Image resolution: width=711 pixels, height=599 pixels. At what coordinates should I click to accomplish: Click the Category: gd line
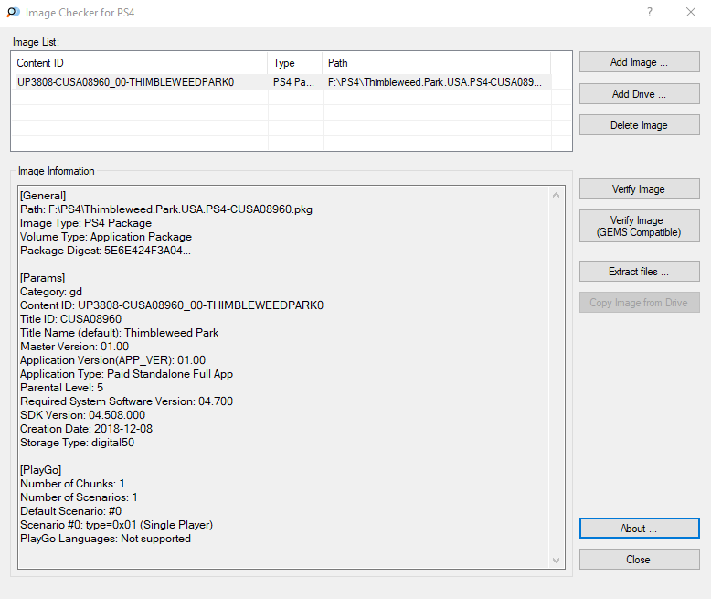[x=51, y=292]
